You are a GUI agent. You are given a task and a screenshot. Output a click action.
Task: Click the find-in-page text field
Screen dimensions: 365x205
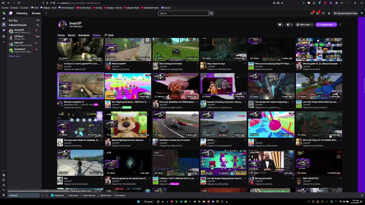click(x=24, y=195)
